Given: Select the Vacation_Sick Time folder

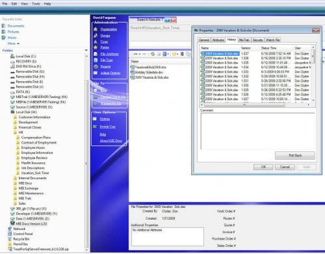Looking at the screenshot, I should point(35,173).
